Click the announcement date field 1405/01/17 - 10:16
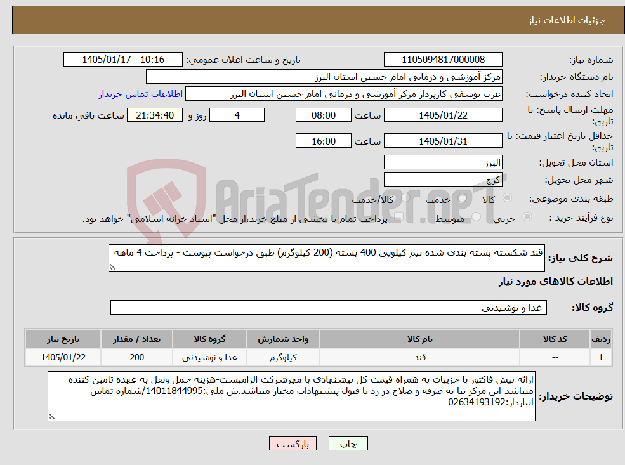Image resolution: width=625 pixels, height=465 pixels. (122, 60)
